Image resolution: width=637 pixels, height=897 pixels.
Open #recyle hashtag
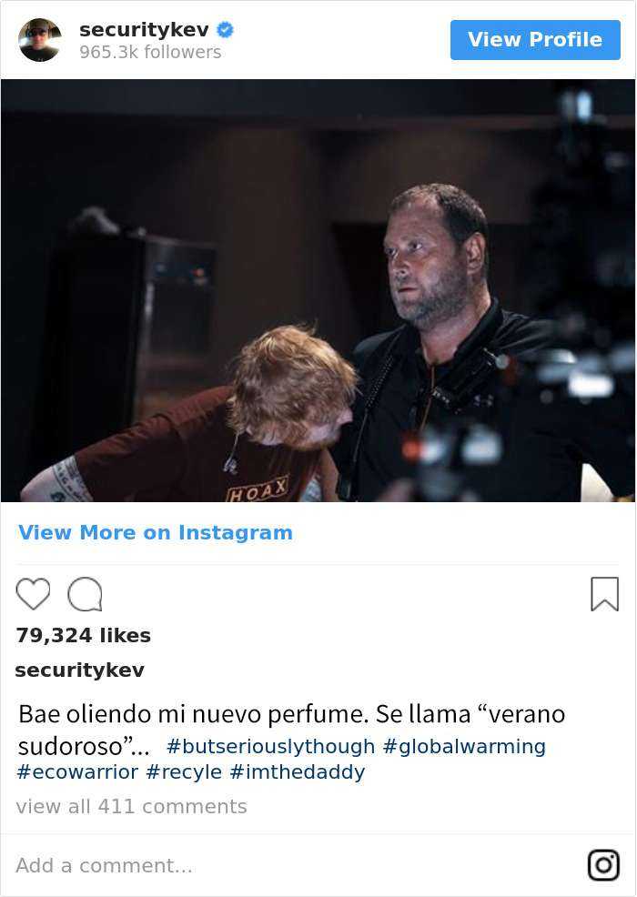click(184, 772)
